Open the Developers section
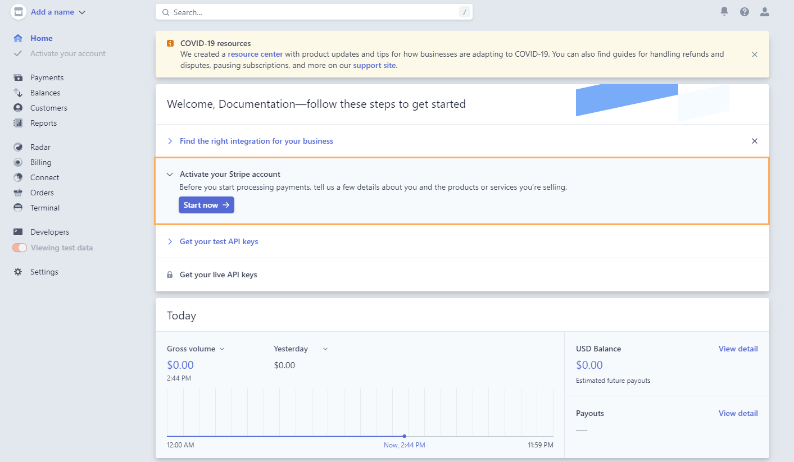This screenshot has width=794, height=462. [x=49, y=232]
